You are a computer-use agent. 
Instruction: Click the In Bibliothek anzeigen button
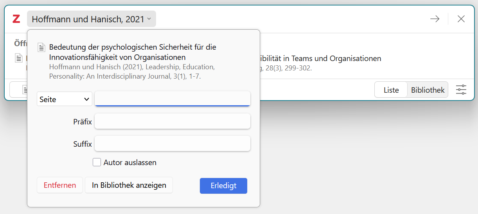coord(129,185)
